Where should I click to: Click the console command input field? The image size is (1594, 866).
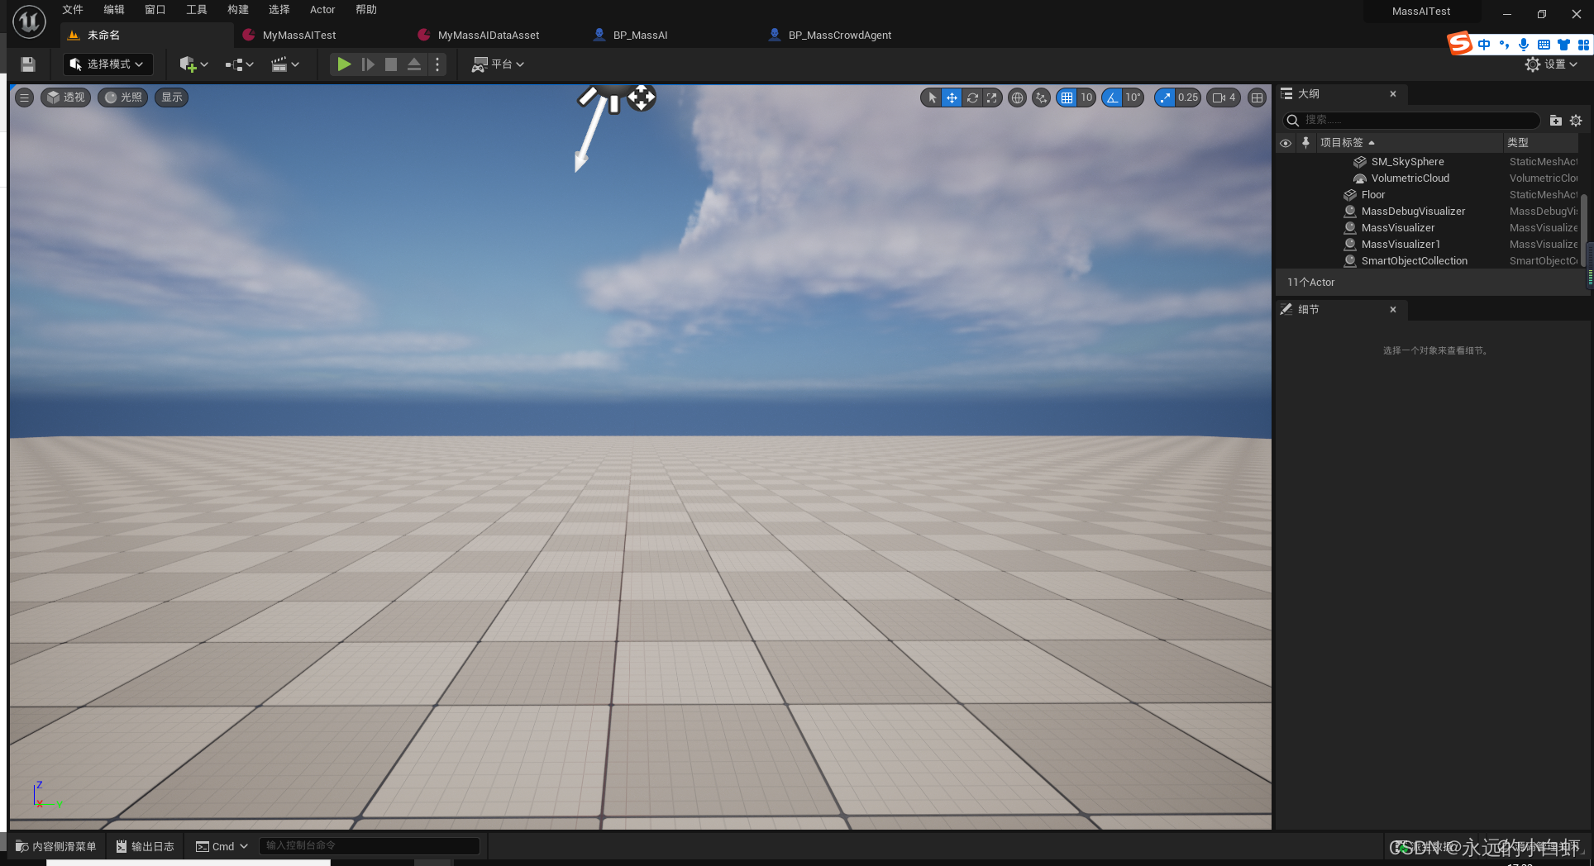point(370,845)
